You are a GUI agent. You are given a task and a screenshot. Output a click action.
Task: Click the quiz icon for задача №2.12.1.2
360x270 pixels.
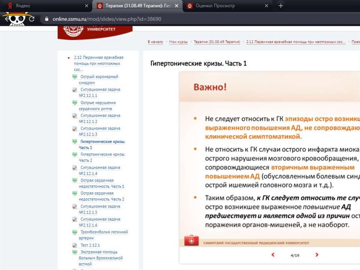pos(75,115)
